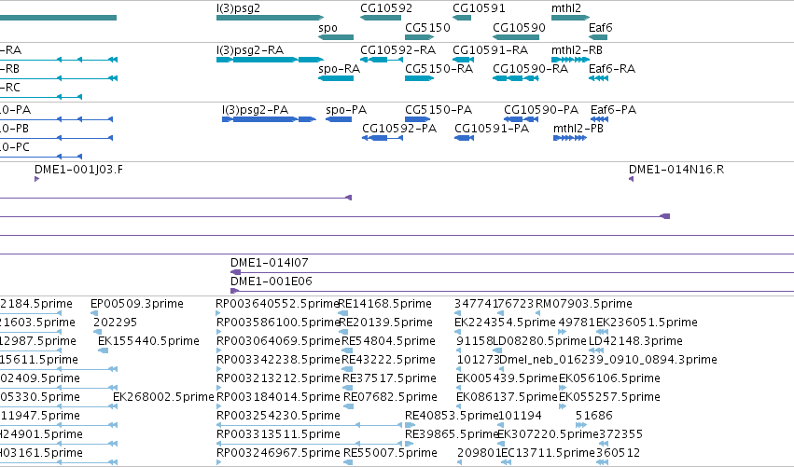Select the CG5150 gene glyph
Image resolution: width=794 pixels, height=467 pixels.
coord(419,37)
